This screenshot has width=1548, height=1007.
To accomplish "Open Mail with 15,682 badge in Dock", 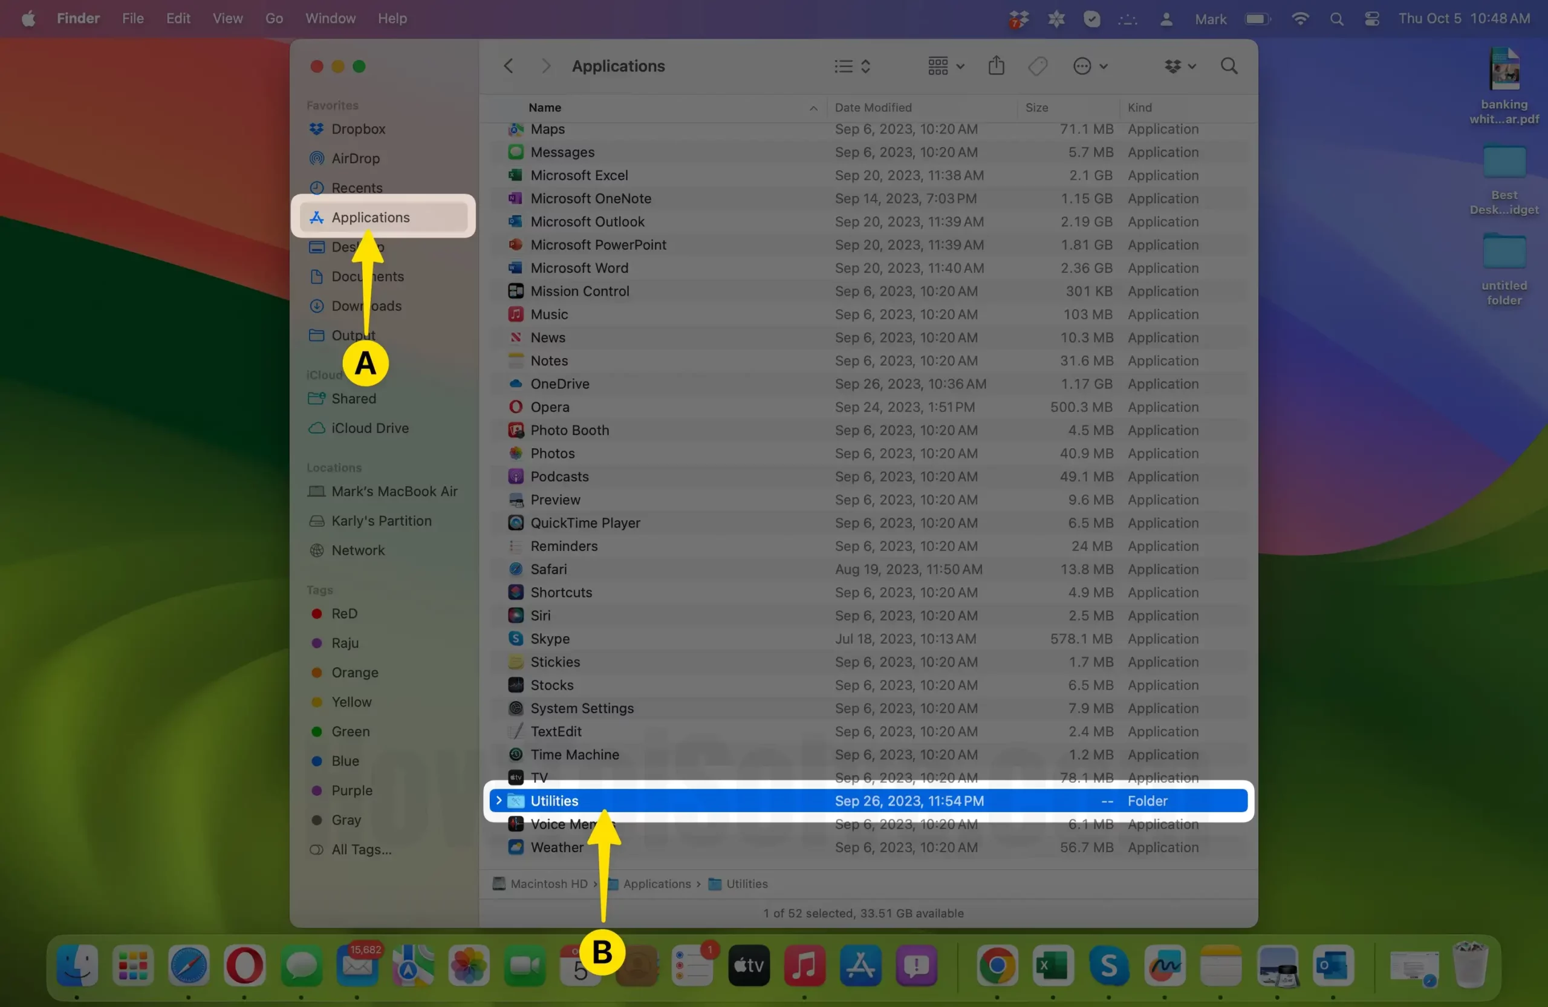I will pos(357,965).
